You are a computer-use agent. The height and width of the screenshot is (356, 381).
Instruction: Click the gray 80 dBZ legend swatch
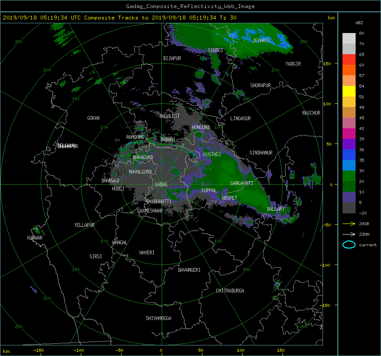[x=349, y=38]
